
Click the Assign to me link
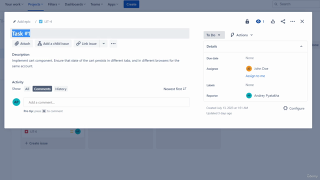[x=255, y=76]
